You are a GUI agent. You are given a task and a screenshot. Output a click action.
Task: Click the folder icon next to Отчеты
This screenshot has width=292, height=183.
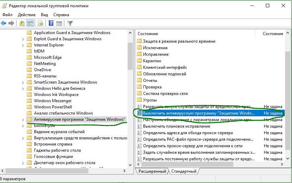click(139, 80)
